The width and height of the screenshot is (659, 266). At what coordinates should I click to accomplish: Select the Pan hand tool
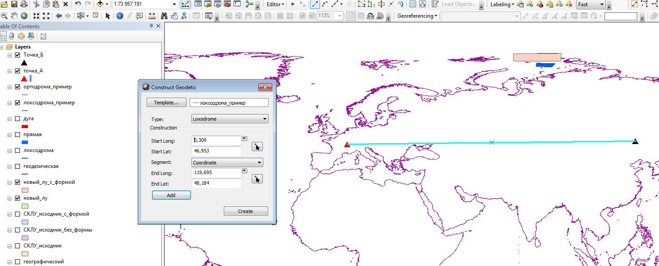14,16
